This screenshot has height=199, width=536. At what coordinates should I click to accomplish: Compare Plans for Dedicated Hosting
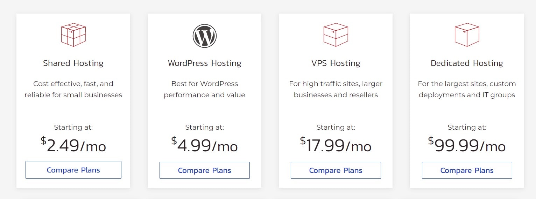coord(467,170)
